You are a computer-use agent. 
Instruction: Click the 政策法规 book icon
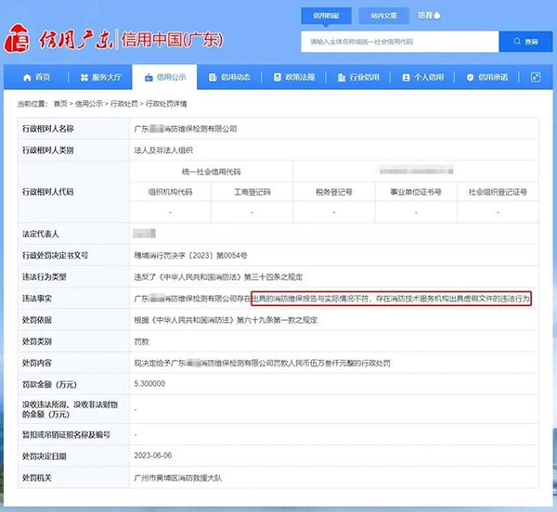[277, 77]
